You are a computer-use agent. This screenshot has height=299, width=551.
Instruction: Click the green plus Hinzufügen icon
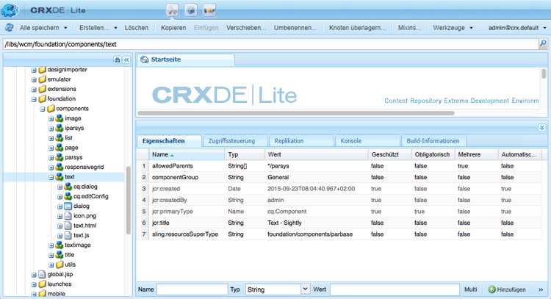point(491,289)
